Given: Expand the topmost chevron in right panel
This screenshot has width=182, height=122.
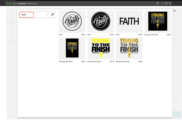Looking at the screenshot, I should [x=179, y=65].
